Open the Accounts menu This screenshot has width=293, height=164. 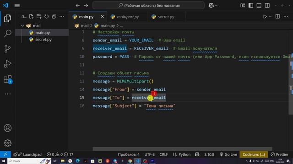7,128
